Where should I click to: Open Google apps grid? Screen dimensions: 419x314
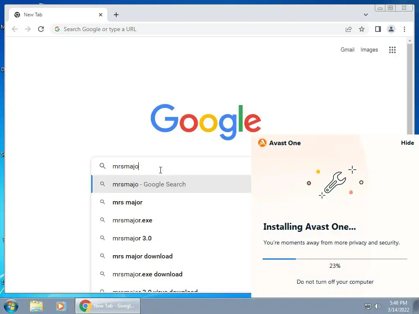[392, 49]
